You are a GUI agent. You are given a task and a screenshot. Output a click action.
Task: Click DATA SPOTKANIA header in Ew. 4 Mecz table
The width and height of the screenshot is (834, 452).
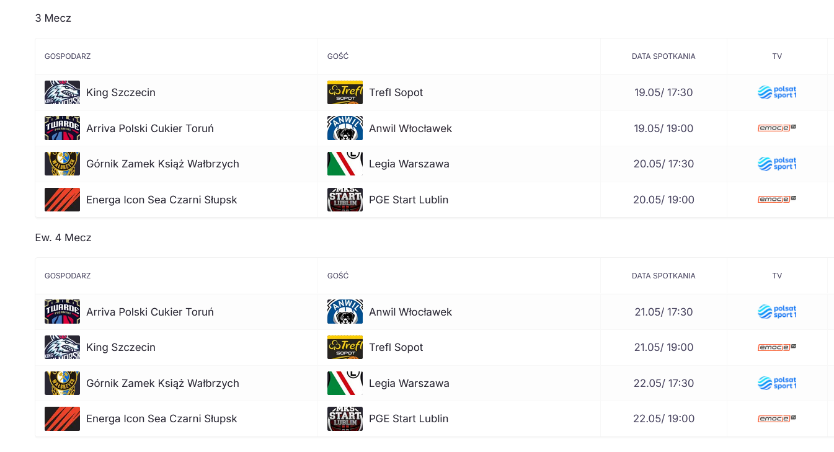[663, 276]
